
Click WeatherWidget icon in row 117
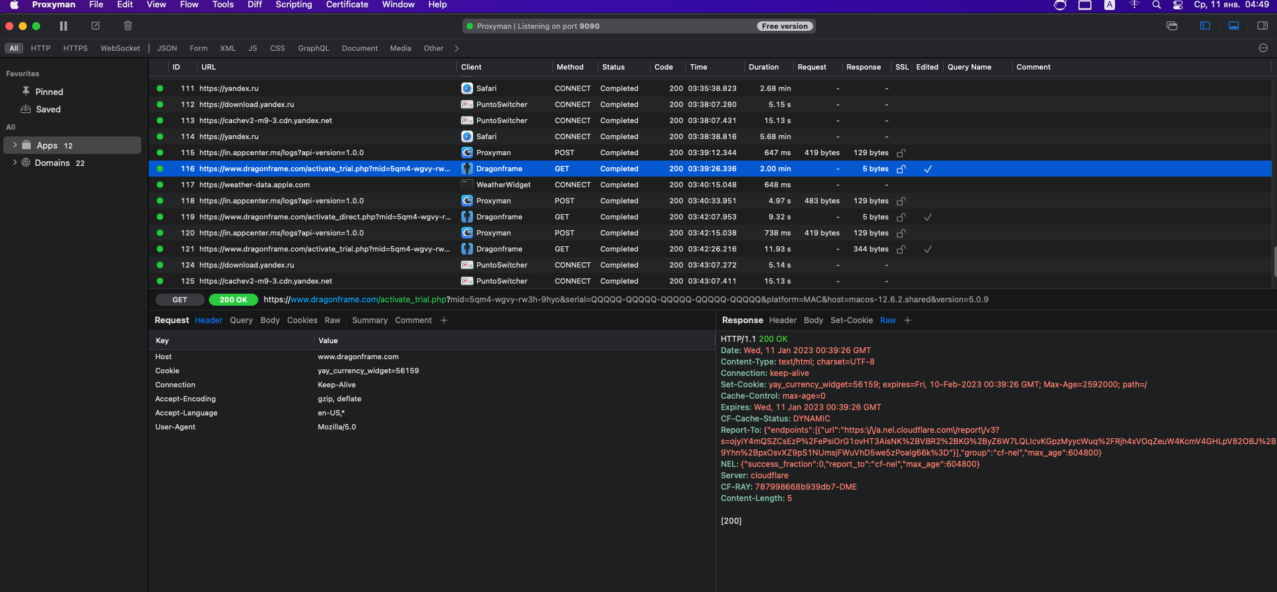pyautogui.click(x=467, y=185)
